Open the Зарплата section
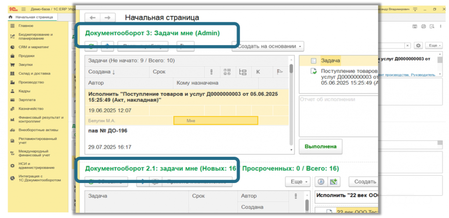Screen dimensions: 449x218 (27, 100)
